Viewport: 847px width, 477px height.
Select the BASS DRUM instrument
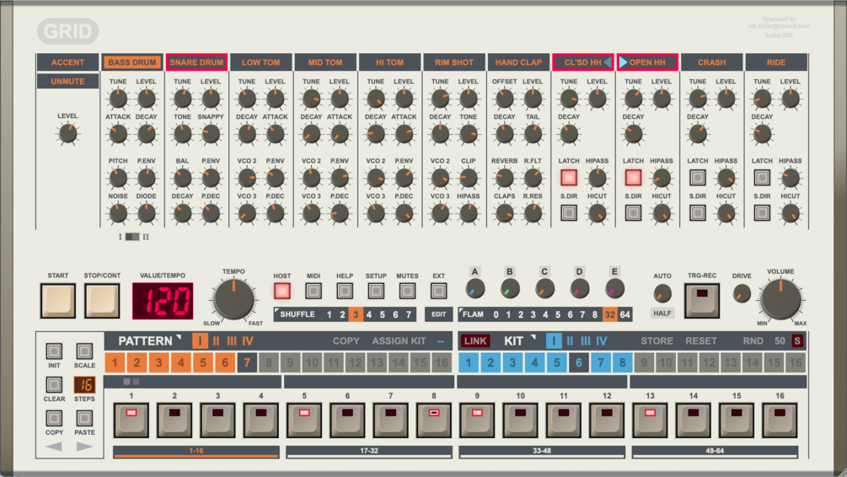tap(131, 62)
